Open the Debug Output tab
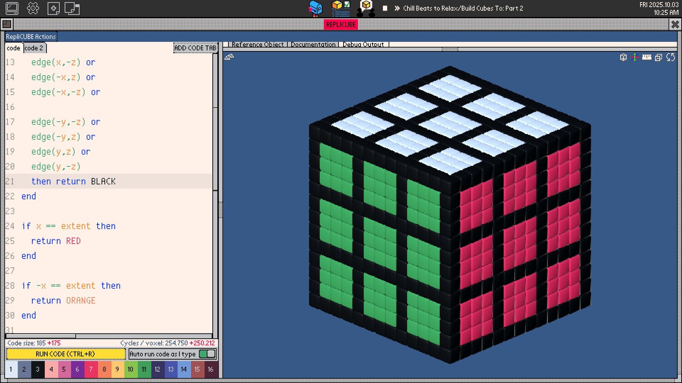682x383 pixels. tap(363, 44)
